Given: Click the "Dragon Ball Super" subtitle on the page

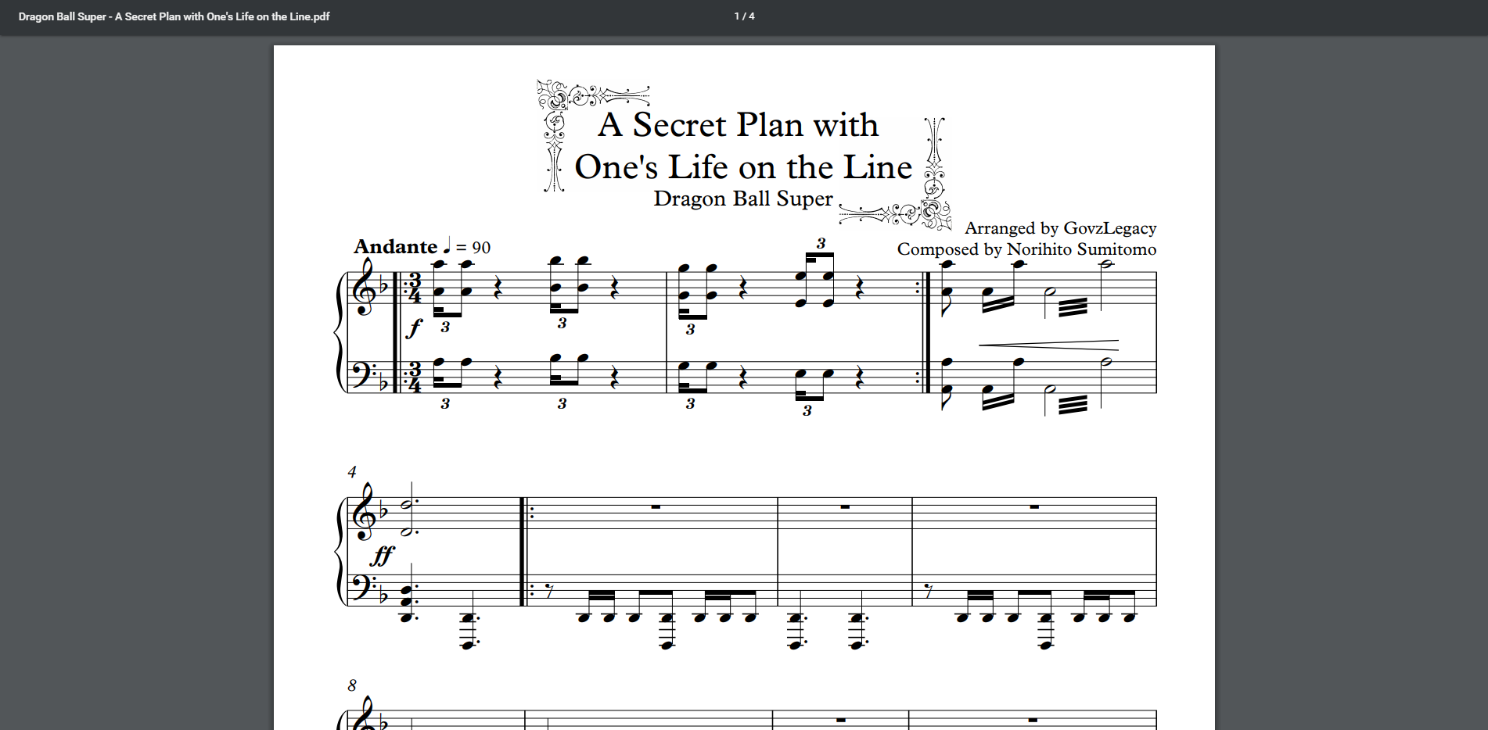Looking at the screenshot, I should [x=742, y=199].
